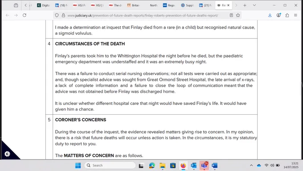The image size is (303, 171).
Task: Click the tab strip left scroll arrow
Action: pyautogui.click(x=25, y=5)
